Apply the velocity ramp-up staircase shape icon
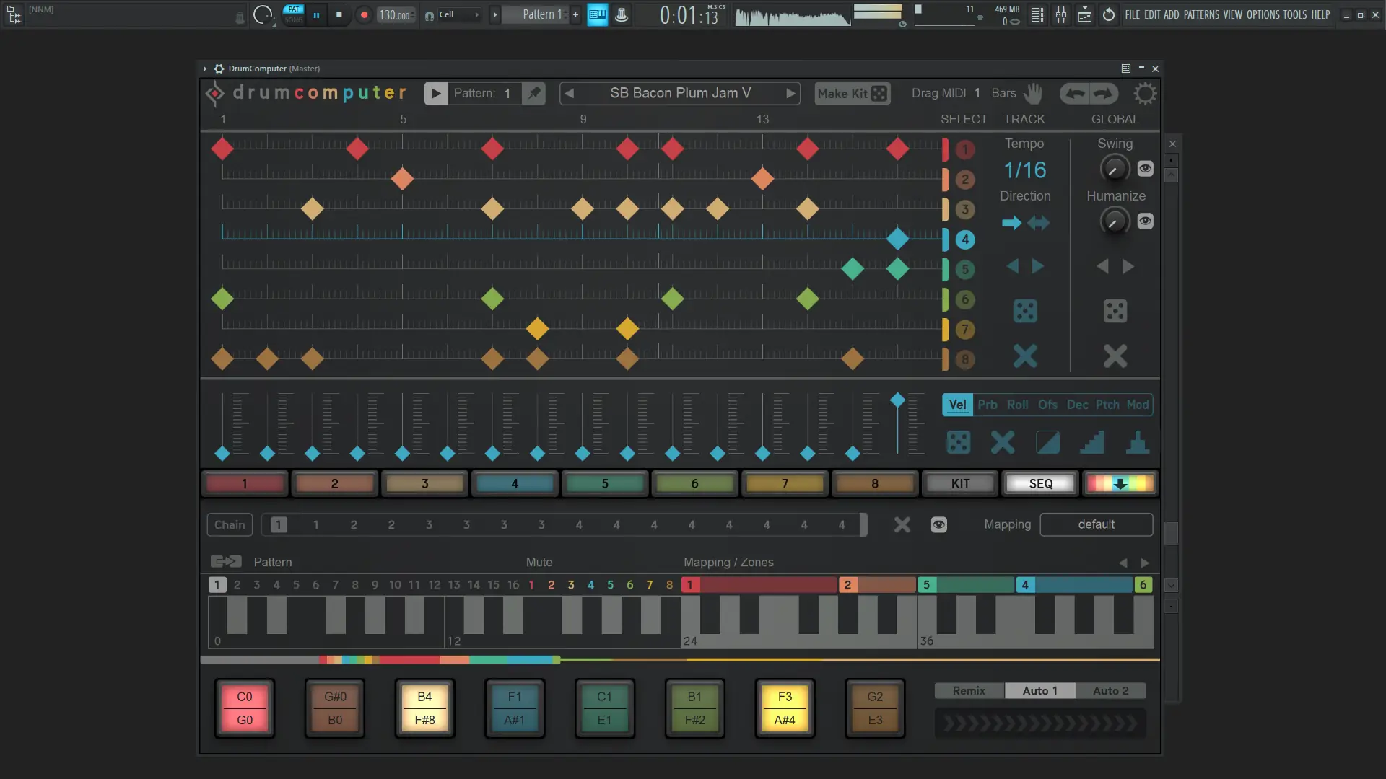1386x779 pixels. pyautogui.click(x=1092, y=442)
